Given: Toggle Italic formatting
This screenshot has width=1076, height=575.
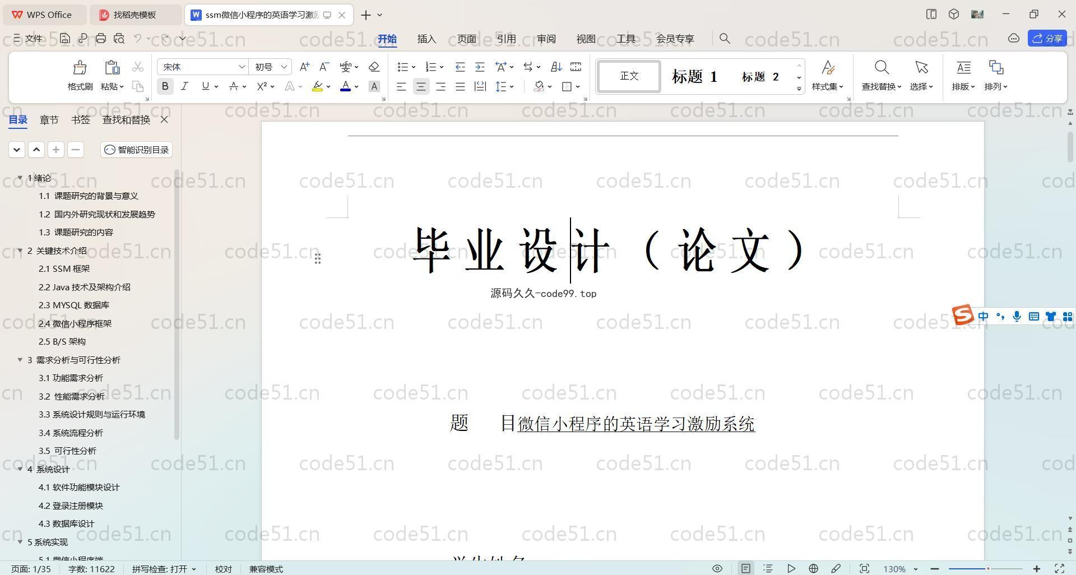Looking at the screenshot, I should tap(184, 86).
